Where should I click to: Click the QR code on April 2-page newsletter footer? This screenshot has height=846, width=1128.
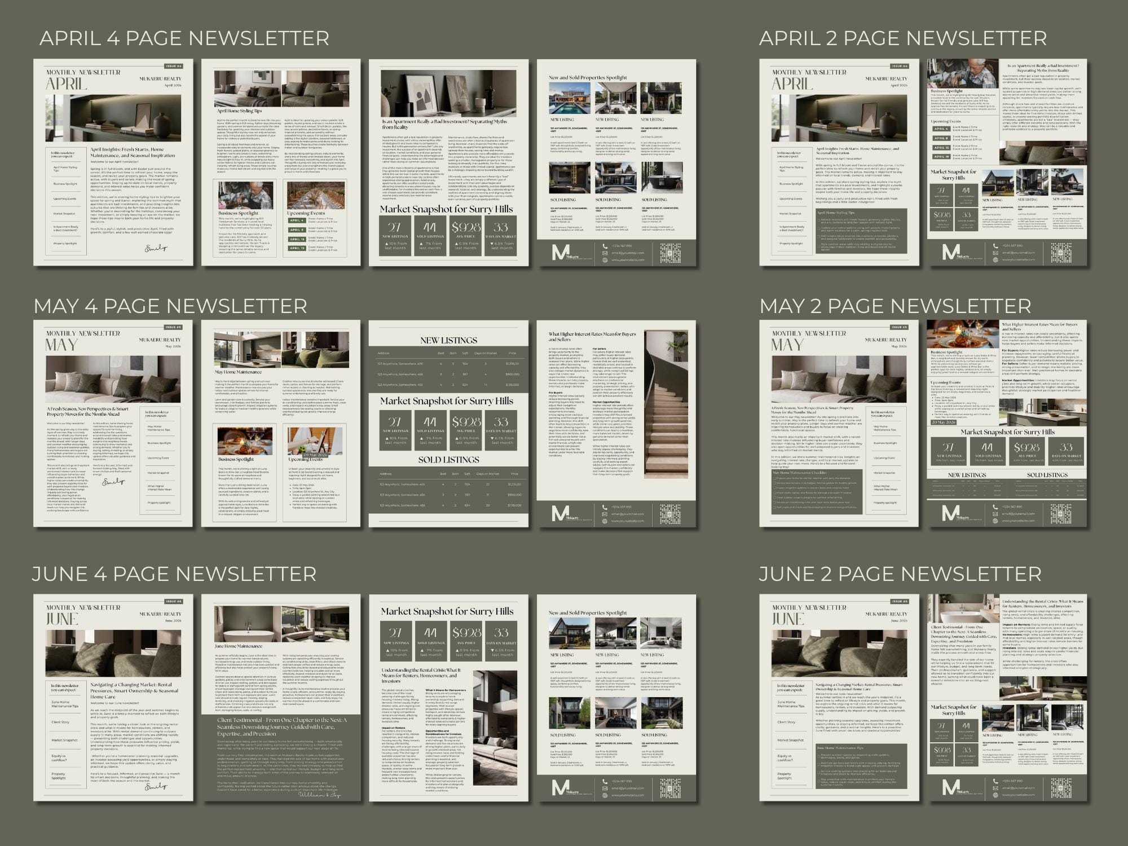[1061, 253]
